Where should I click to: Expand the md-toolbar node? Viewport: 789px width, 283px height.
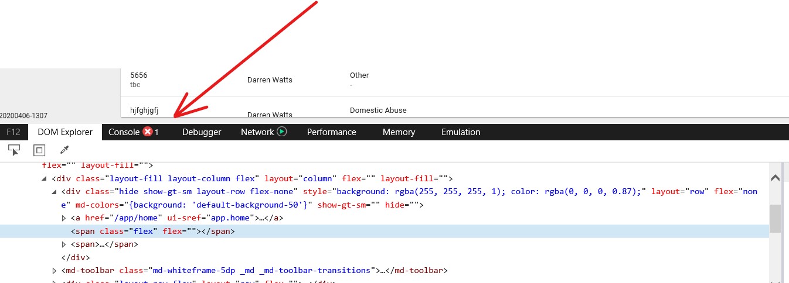(55, 271)
